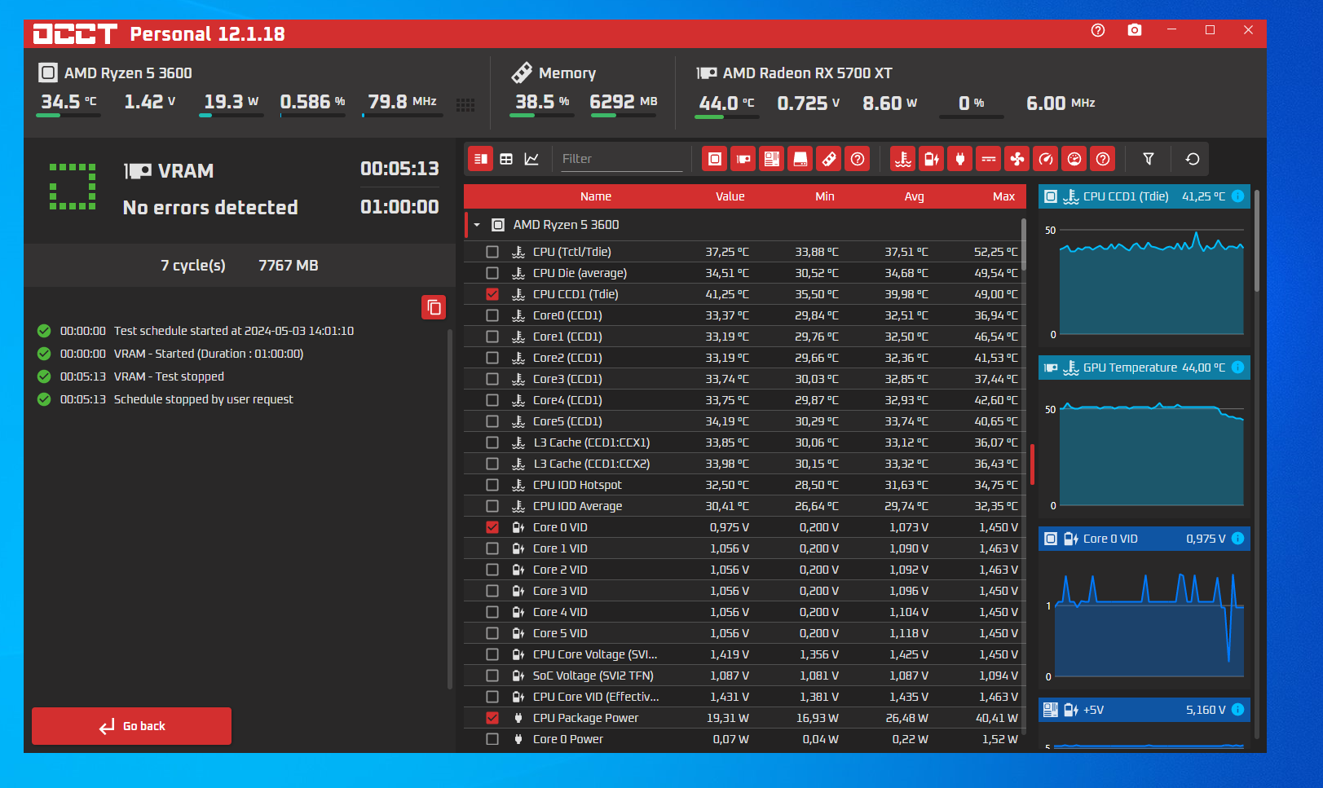This screenshot has width=1323, height=788.
Task: Click the AMD Ryzen 5 3600 summary header
Action: pyautogui.click(x=128, y=73)
